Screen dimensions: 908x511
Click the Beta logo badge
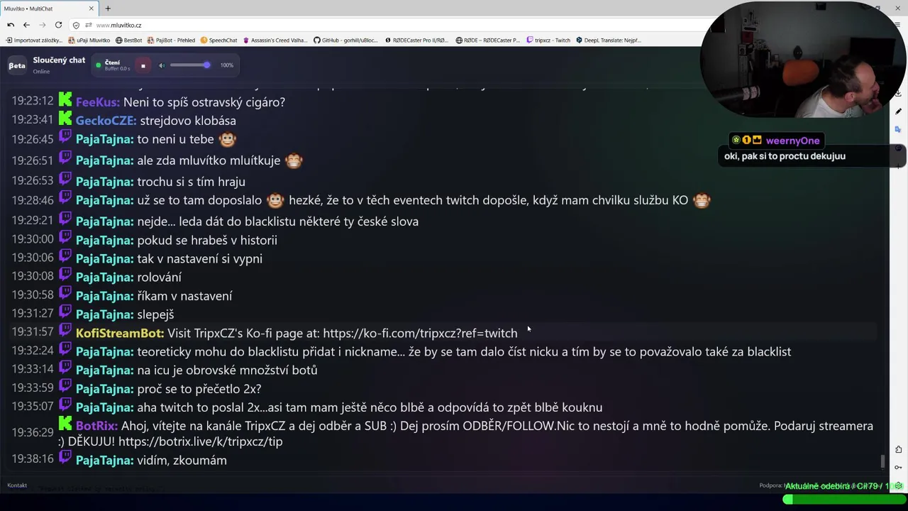[x=17, y=65]
